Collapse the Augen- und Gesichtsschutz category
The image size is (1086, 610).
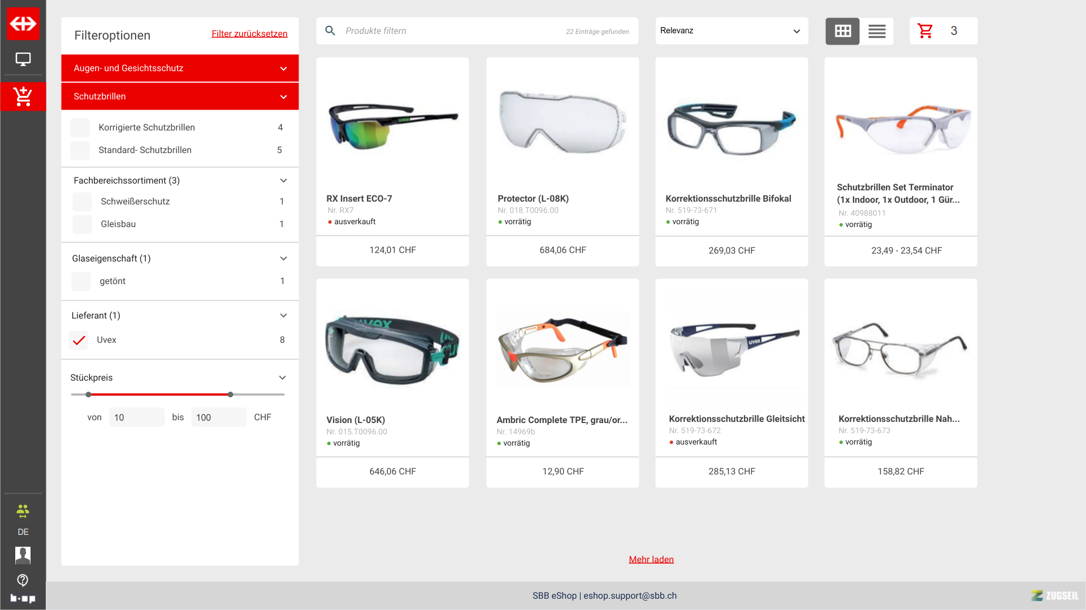coord(283,69)
